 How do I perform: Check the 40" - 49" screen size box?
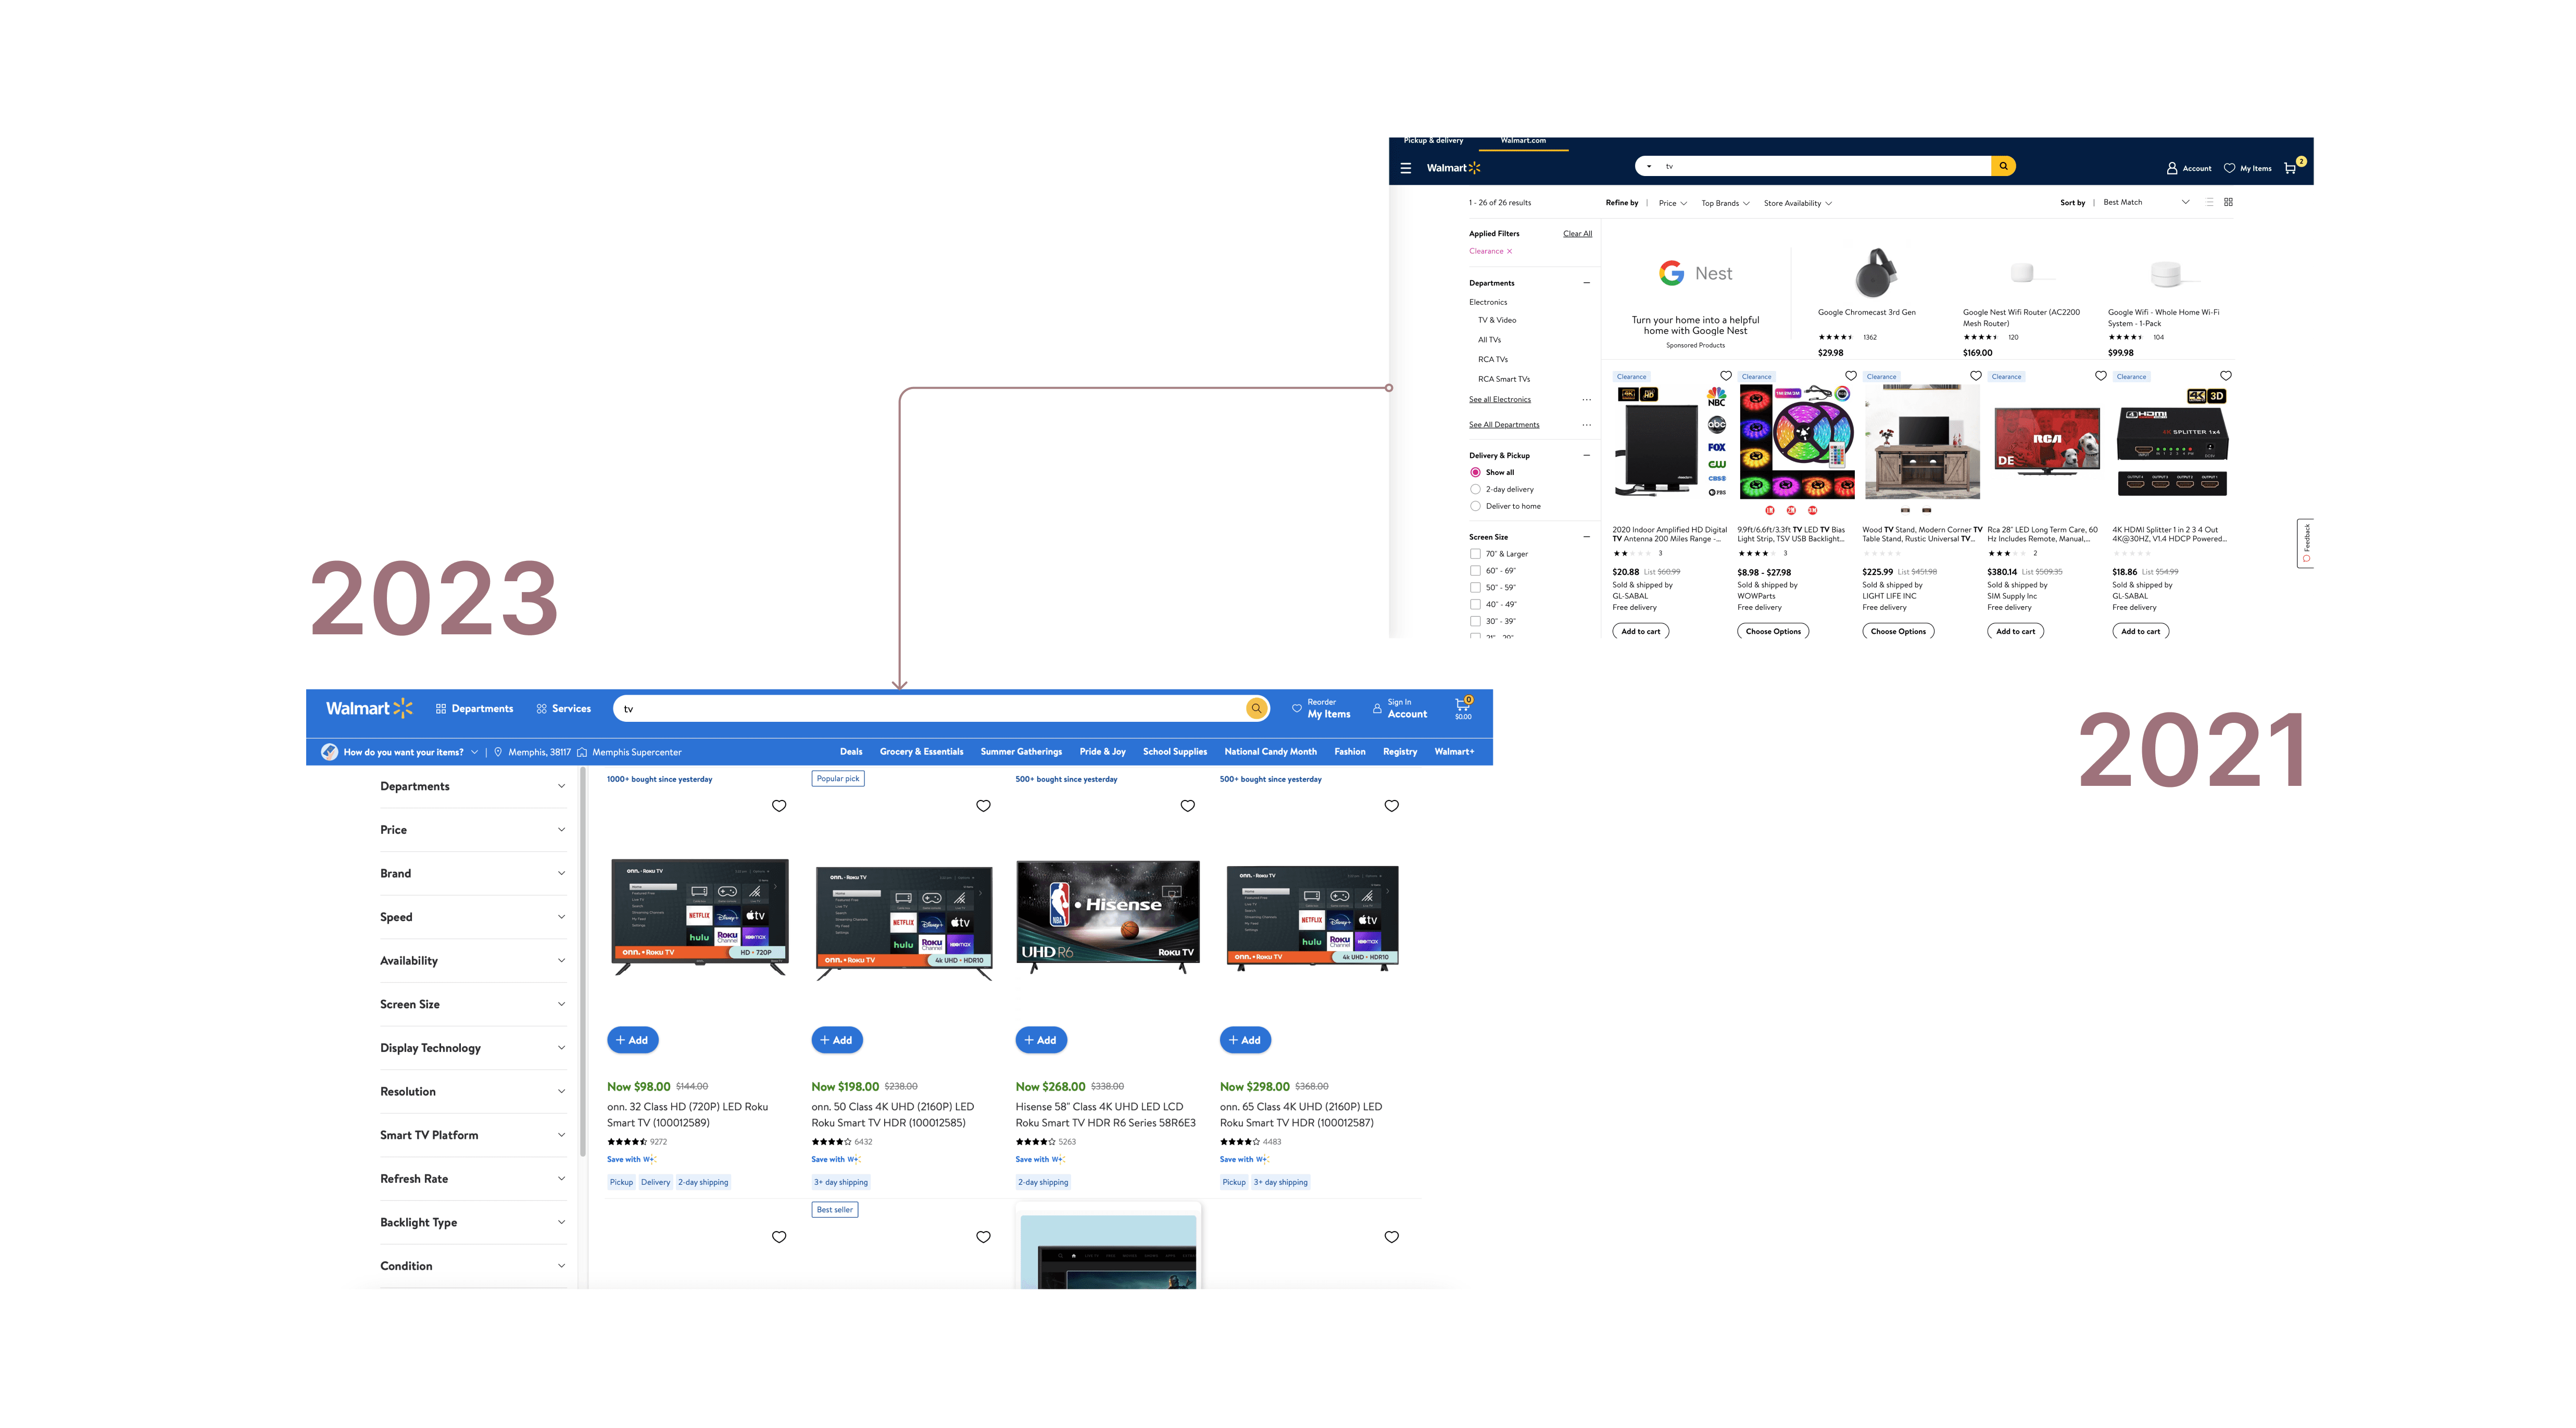pyautogui.click(x=1475, y=604)
